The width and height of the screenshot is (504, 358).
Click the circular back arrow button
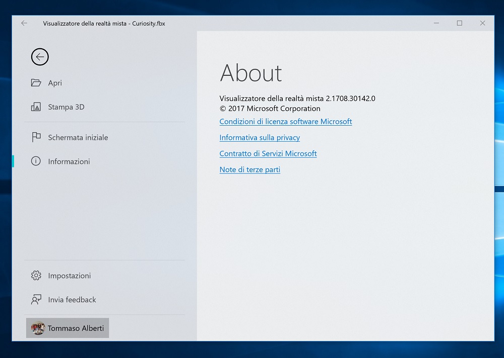40,57
